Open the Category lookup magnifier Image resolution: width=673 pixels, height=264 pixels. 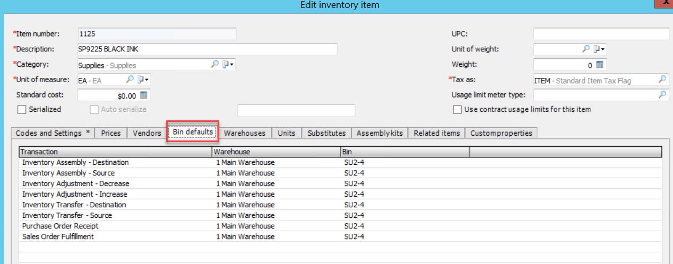click(x=215, y=64)
